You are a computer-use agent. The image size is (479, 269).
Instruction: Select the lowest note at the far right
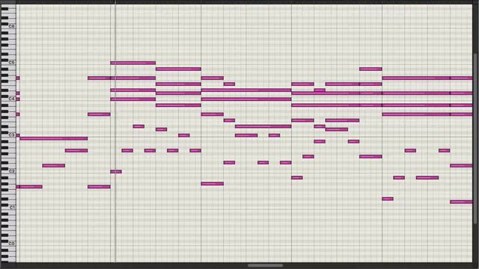tap(461, 202)
